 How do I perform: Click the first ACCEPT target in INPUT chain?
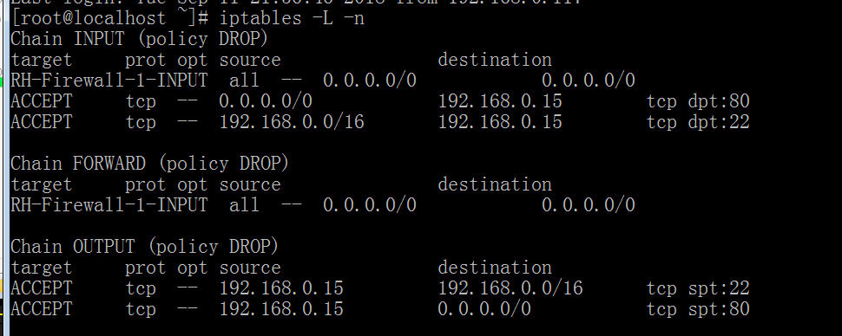tap(42, 101)
